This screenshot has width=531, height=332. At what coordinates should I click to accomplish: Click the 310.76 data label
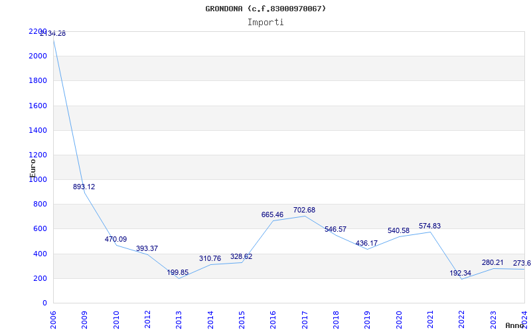click(210, 258)
